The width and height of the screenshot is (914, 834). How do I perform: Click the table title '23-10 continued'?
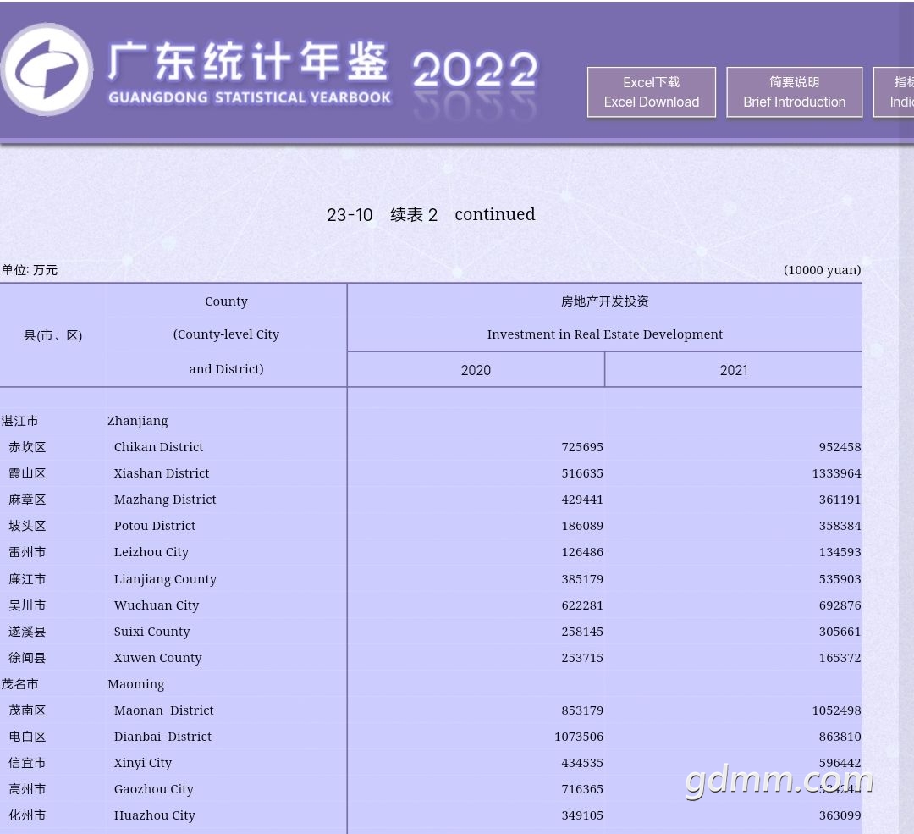pos(431,215)
